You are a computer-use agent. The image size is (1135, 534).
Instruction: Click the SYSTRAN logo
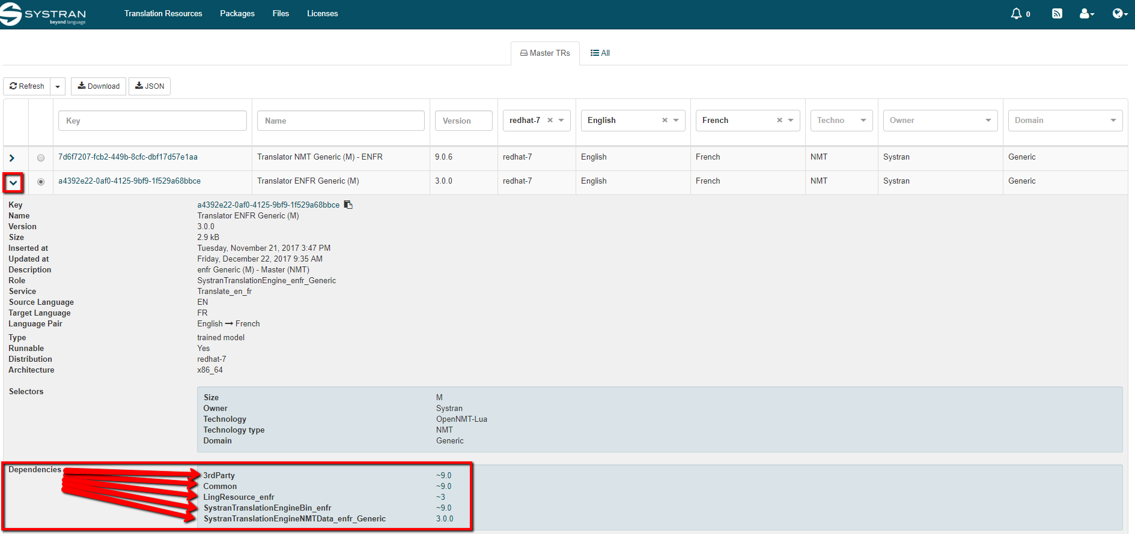43,14
